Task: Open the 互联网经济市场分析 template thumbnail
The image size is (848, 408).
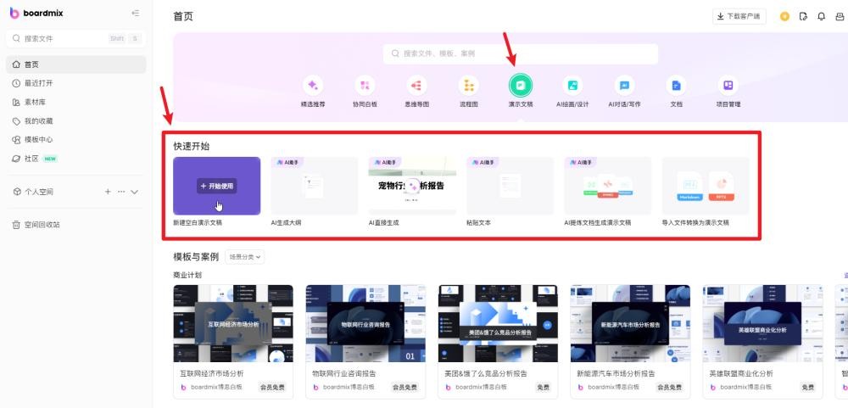Action: [x=233, y=323]
